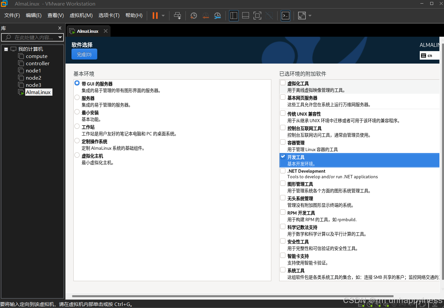Send Ctrl+Alt+Del to the virtual machine
The width and height of the screenshot is (444, 308).
pos(177,15)
